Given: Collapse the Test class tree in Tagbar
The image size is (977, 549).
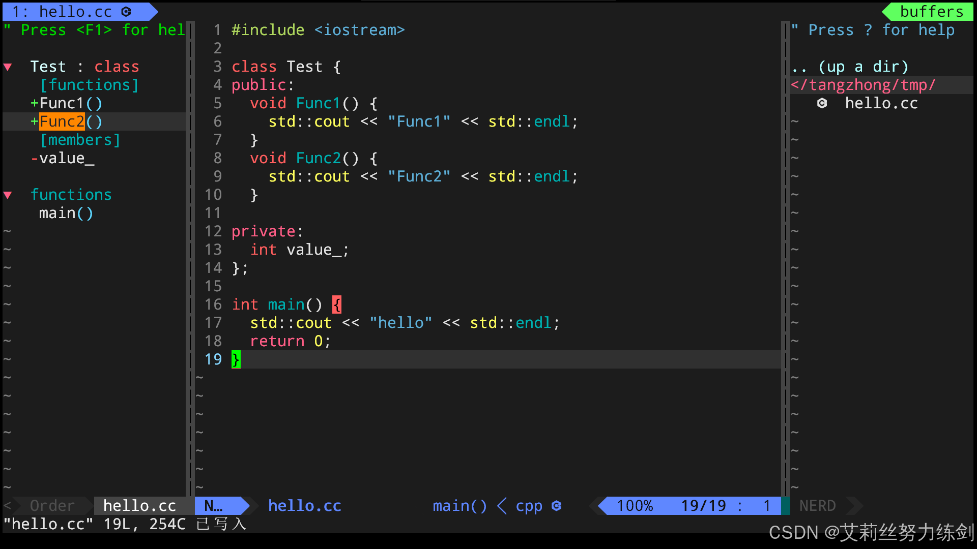Looking at the screenshot, I should tap(8, 67).
